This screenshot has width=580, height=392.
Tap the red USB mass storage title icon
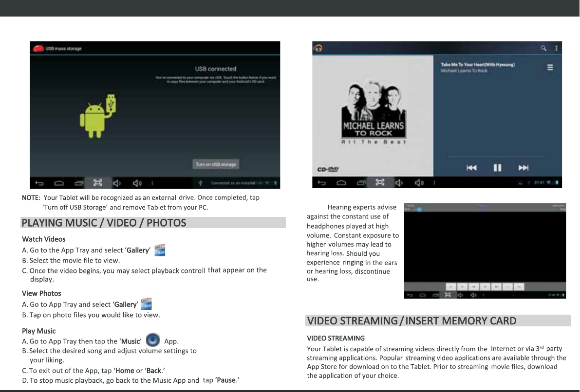click(38, 49)
